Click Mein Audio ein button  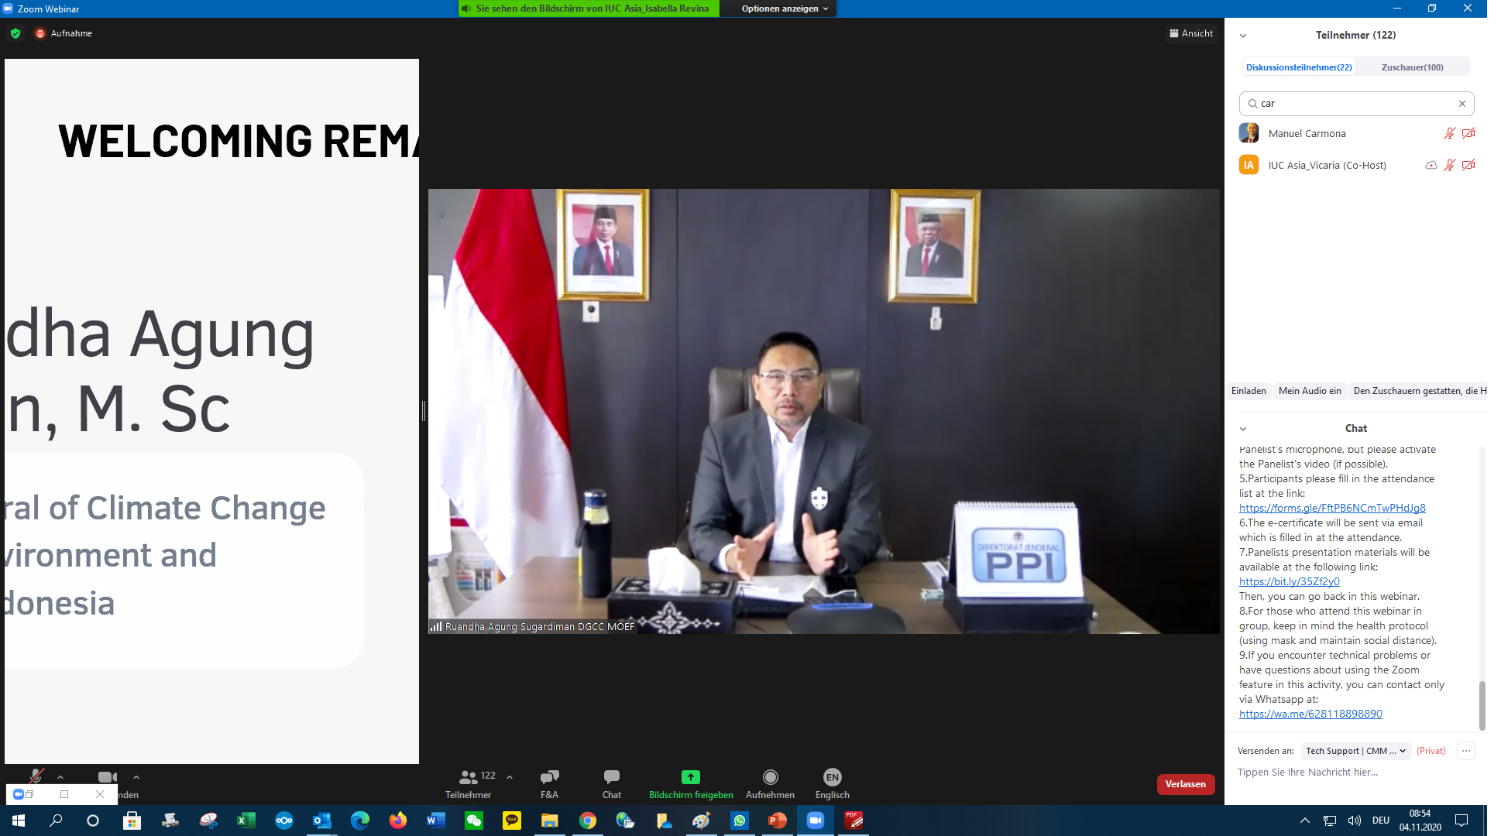[x=1309, y=391]
